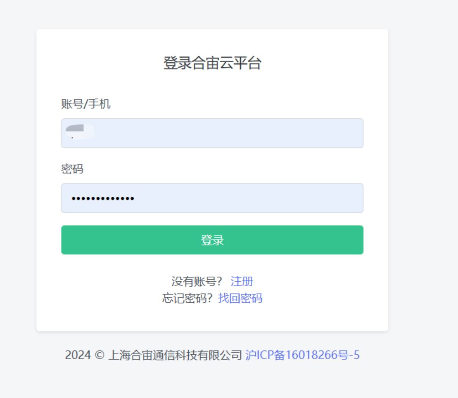Click the © copyright symbol in footer
This screenshot has height=398, width=458.
(99, 355)
